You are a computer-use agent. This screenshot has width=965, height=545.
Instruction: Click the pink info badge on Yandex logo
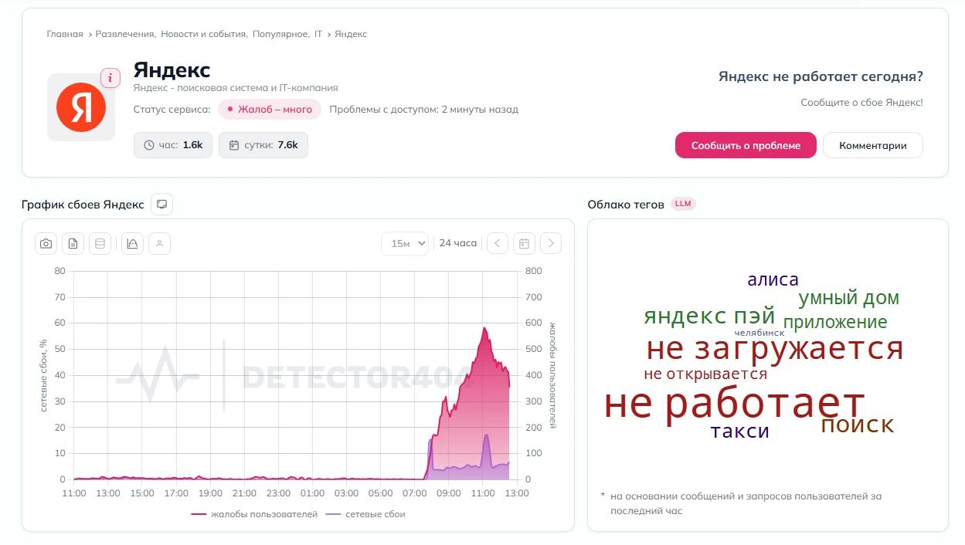tap(110, 78)
